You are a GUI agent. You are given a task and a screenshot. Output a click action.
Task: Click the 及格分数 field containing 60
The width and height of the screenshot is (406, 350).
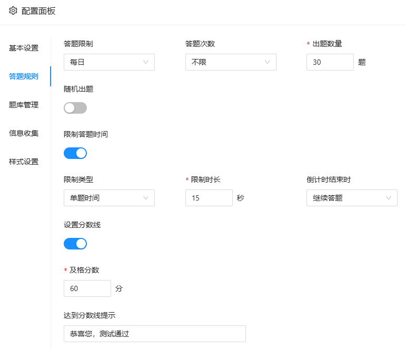tap(87, 288)
